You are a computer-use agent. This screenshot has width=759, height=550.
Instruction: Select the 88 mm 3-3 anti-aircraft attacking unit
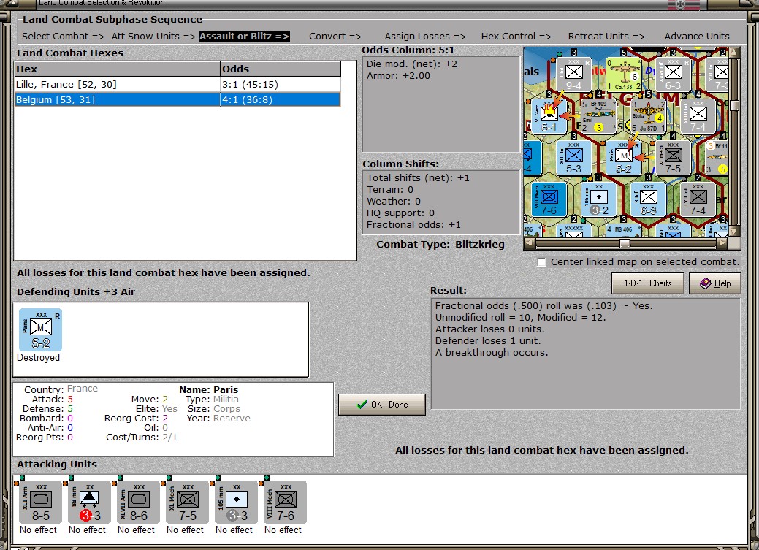(90, 502)
